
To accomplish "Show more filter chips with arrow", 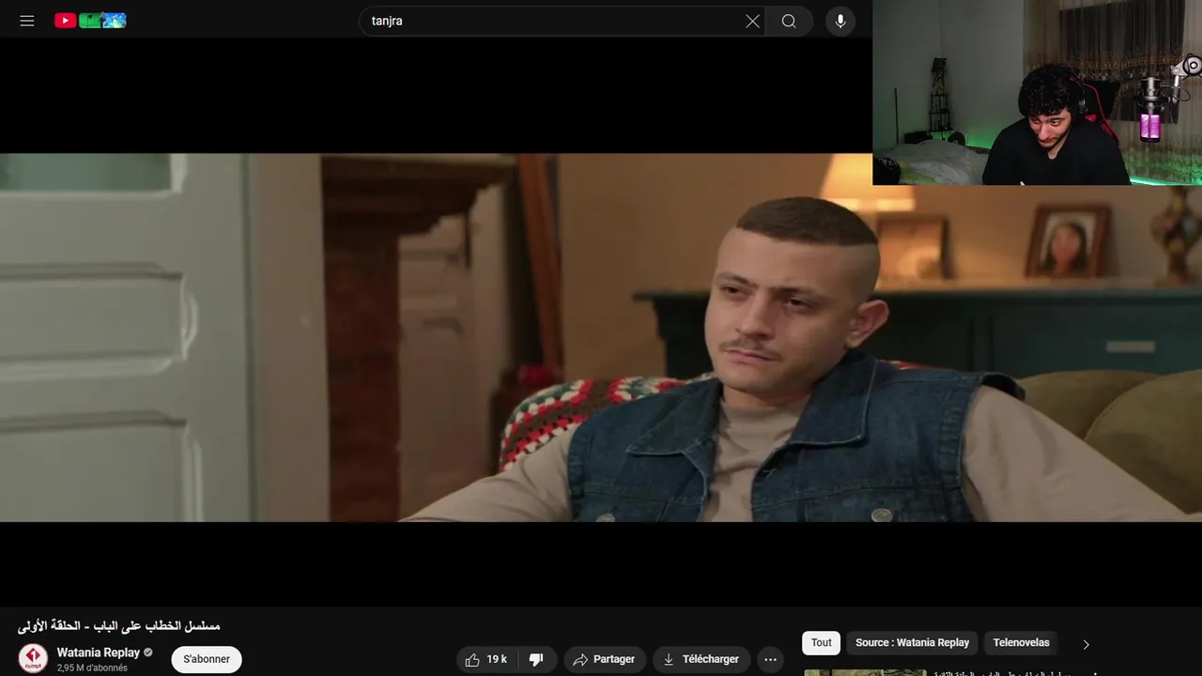I will click(x=1086, y=644).
